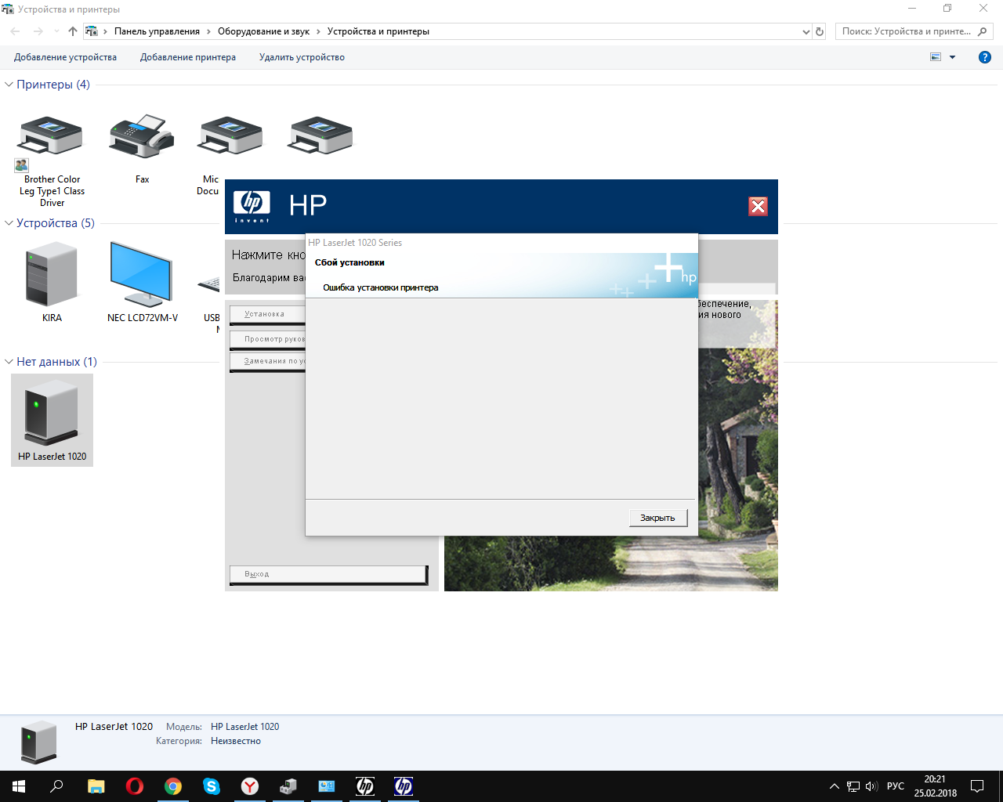
Task: Collapse the Принтеры (4) group
Action: pos(9,85)
